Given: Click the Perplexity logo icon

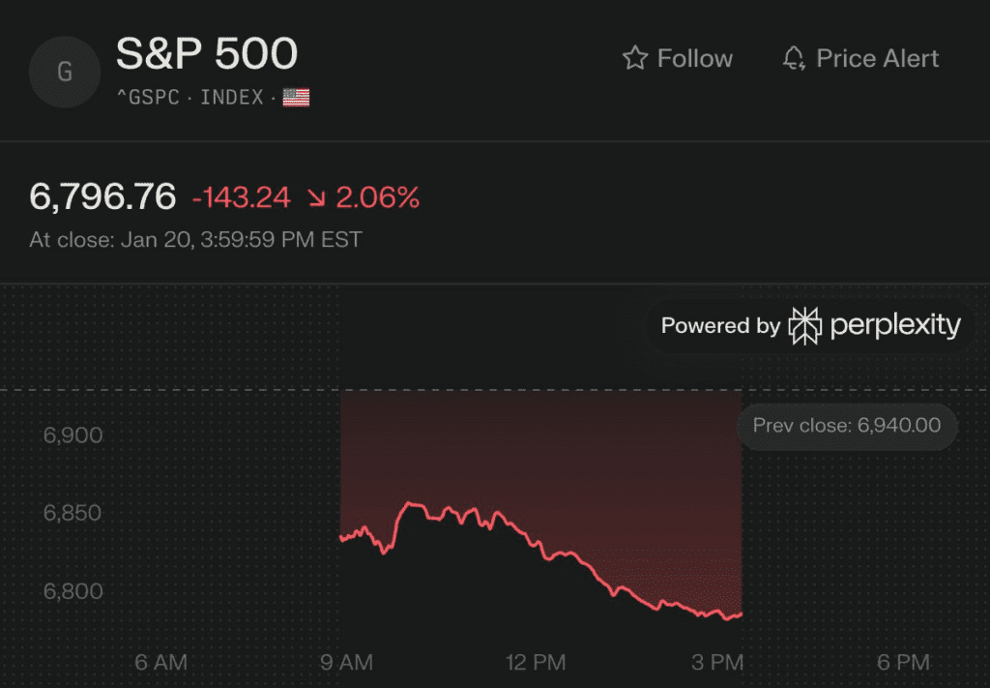Looking at the screenshot, I should [x=804, y=326].
